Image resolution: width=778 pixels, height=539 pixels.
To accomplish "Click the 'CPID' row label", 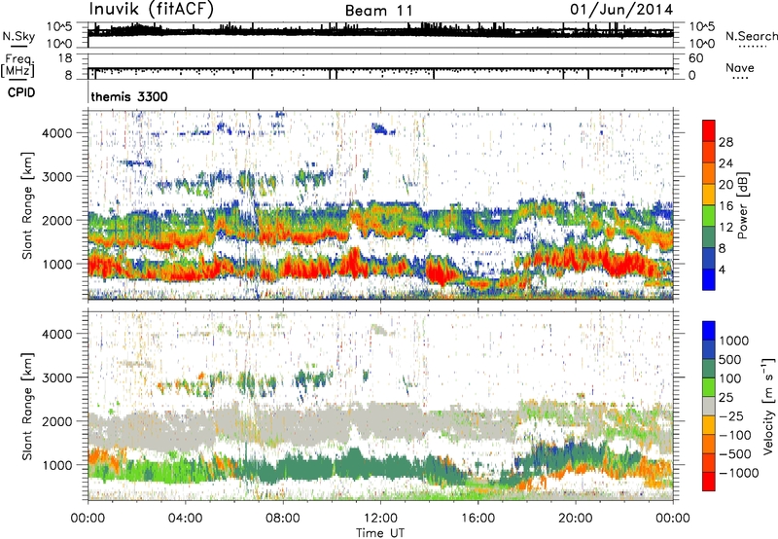I will tap(21, 92).
